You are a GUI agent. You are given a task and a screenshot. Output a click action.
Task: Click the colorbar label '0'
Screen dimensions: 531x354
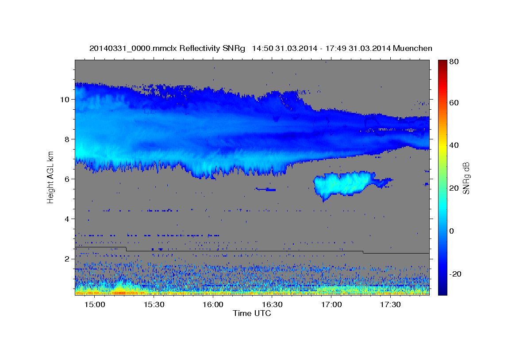tap(452, 231)
